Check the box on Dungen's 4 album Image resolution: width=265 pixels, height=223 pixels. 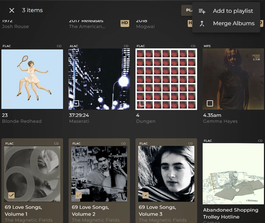click(x=143, y=103)
